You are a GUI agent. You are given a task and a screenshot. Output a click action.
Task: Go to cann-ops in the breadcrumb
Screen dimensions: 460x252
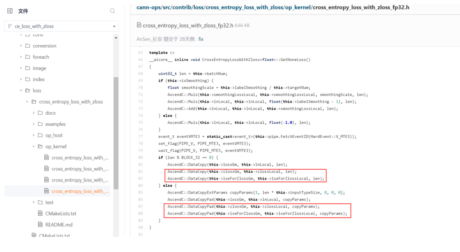coord(148,7)
